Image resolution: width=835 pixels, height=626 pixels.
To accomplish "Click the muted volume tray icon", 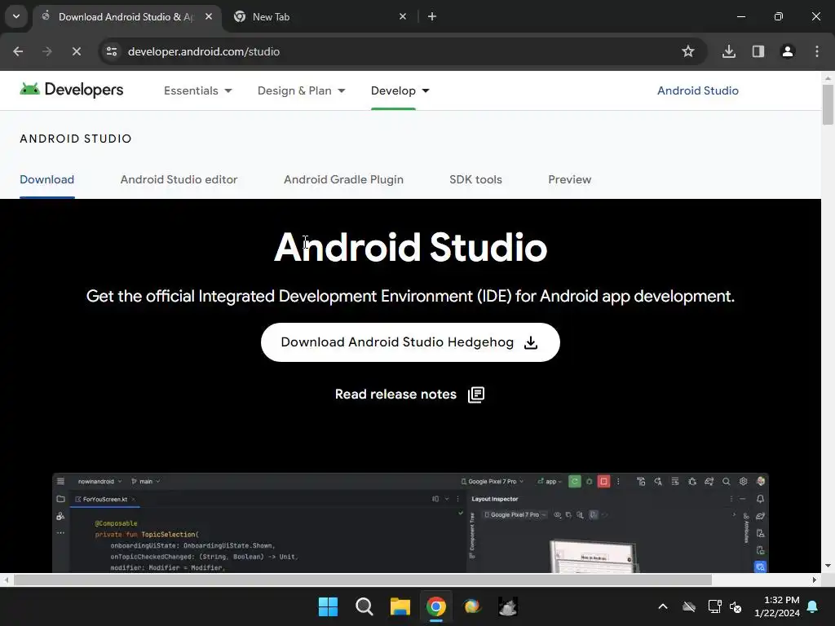I will click(736, 606).
